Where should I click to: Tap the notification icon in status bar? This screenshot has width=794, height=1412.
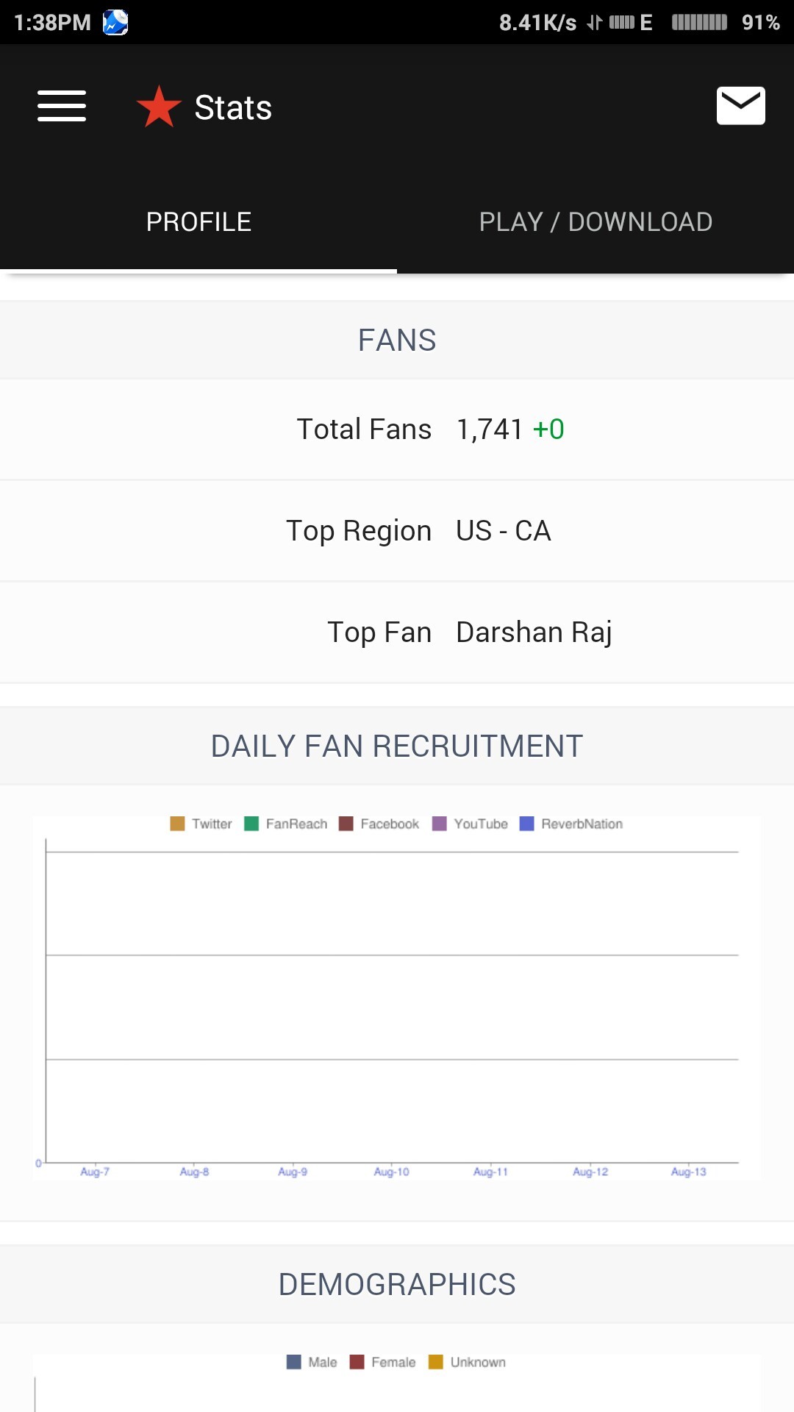click(x=115, y=22)
